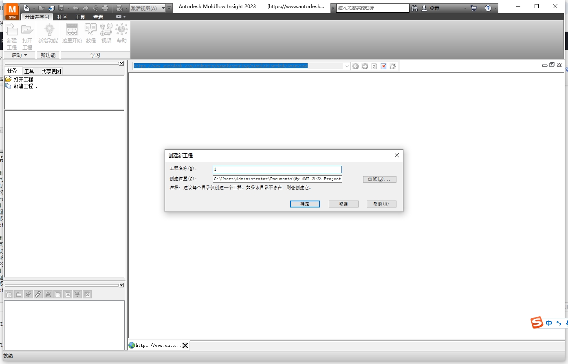Click 新建工程... in the task list
Screen dimensions: 568x364
point(26,86)
